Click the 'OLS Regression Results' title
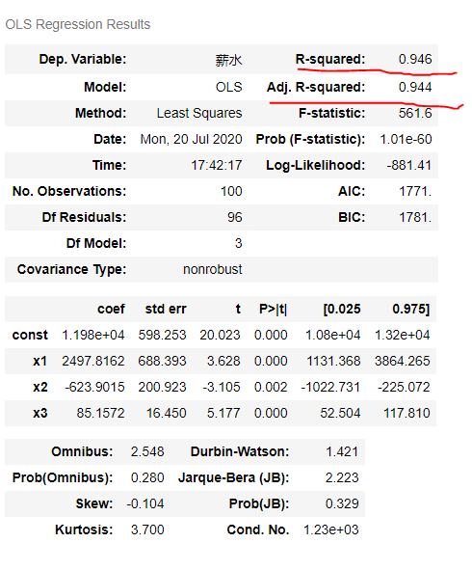 coord(78,24)
